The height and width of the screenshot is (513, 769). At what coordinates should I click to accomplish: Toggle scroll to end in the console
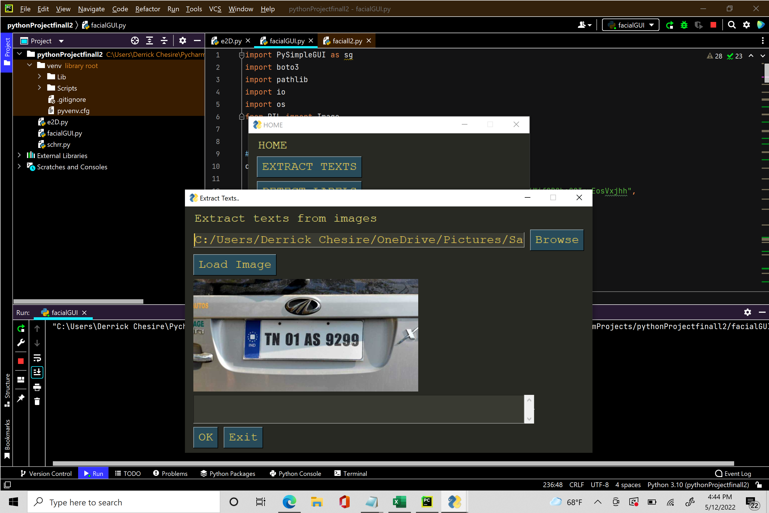coord(37,372)
